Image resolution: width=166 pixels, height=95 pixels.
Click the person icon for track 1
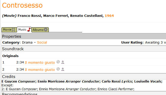click(x=63, y=62)
